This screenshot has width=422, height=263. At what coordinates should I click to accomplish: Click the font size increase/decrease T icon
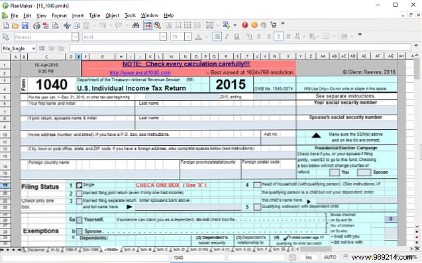point(249,36)
